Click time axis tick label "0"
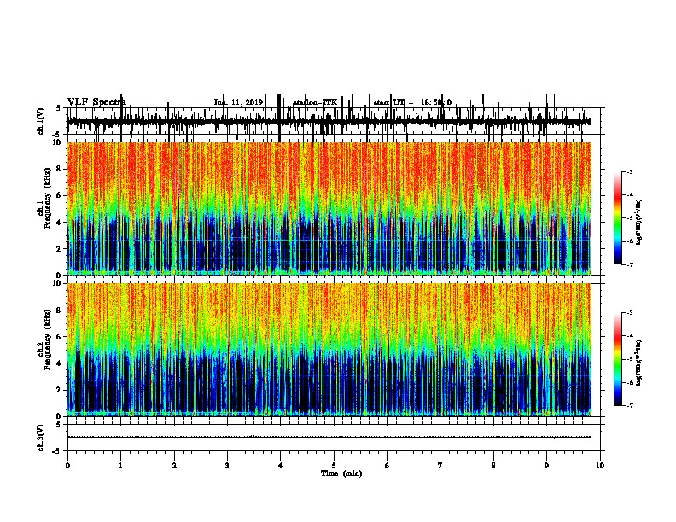This screenshot has width=676, height=522. (x=67, y=466)
